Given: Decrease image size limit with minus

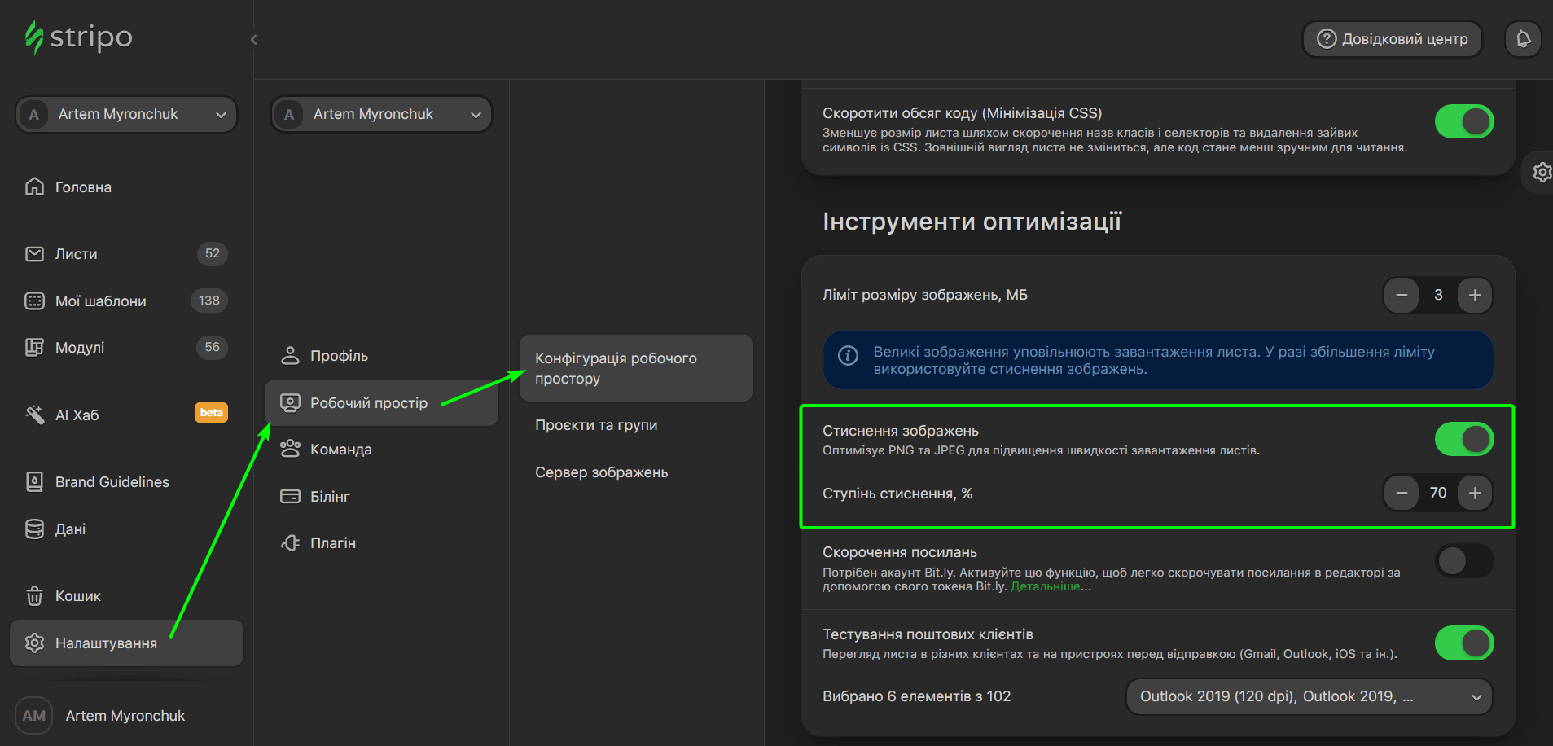Looking at the screenshot, I should tap(1402, 295).
